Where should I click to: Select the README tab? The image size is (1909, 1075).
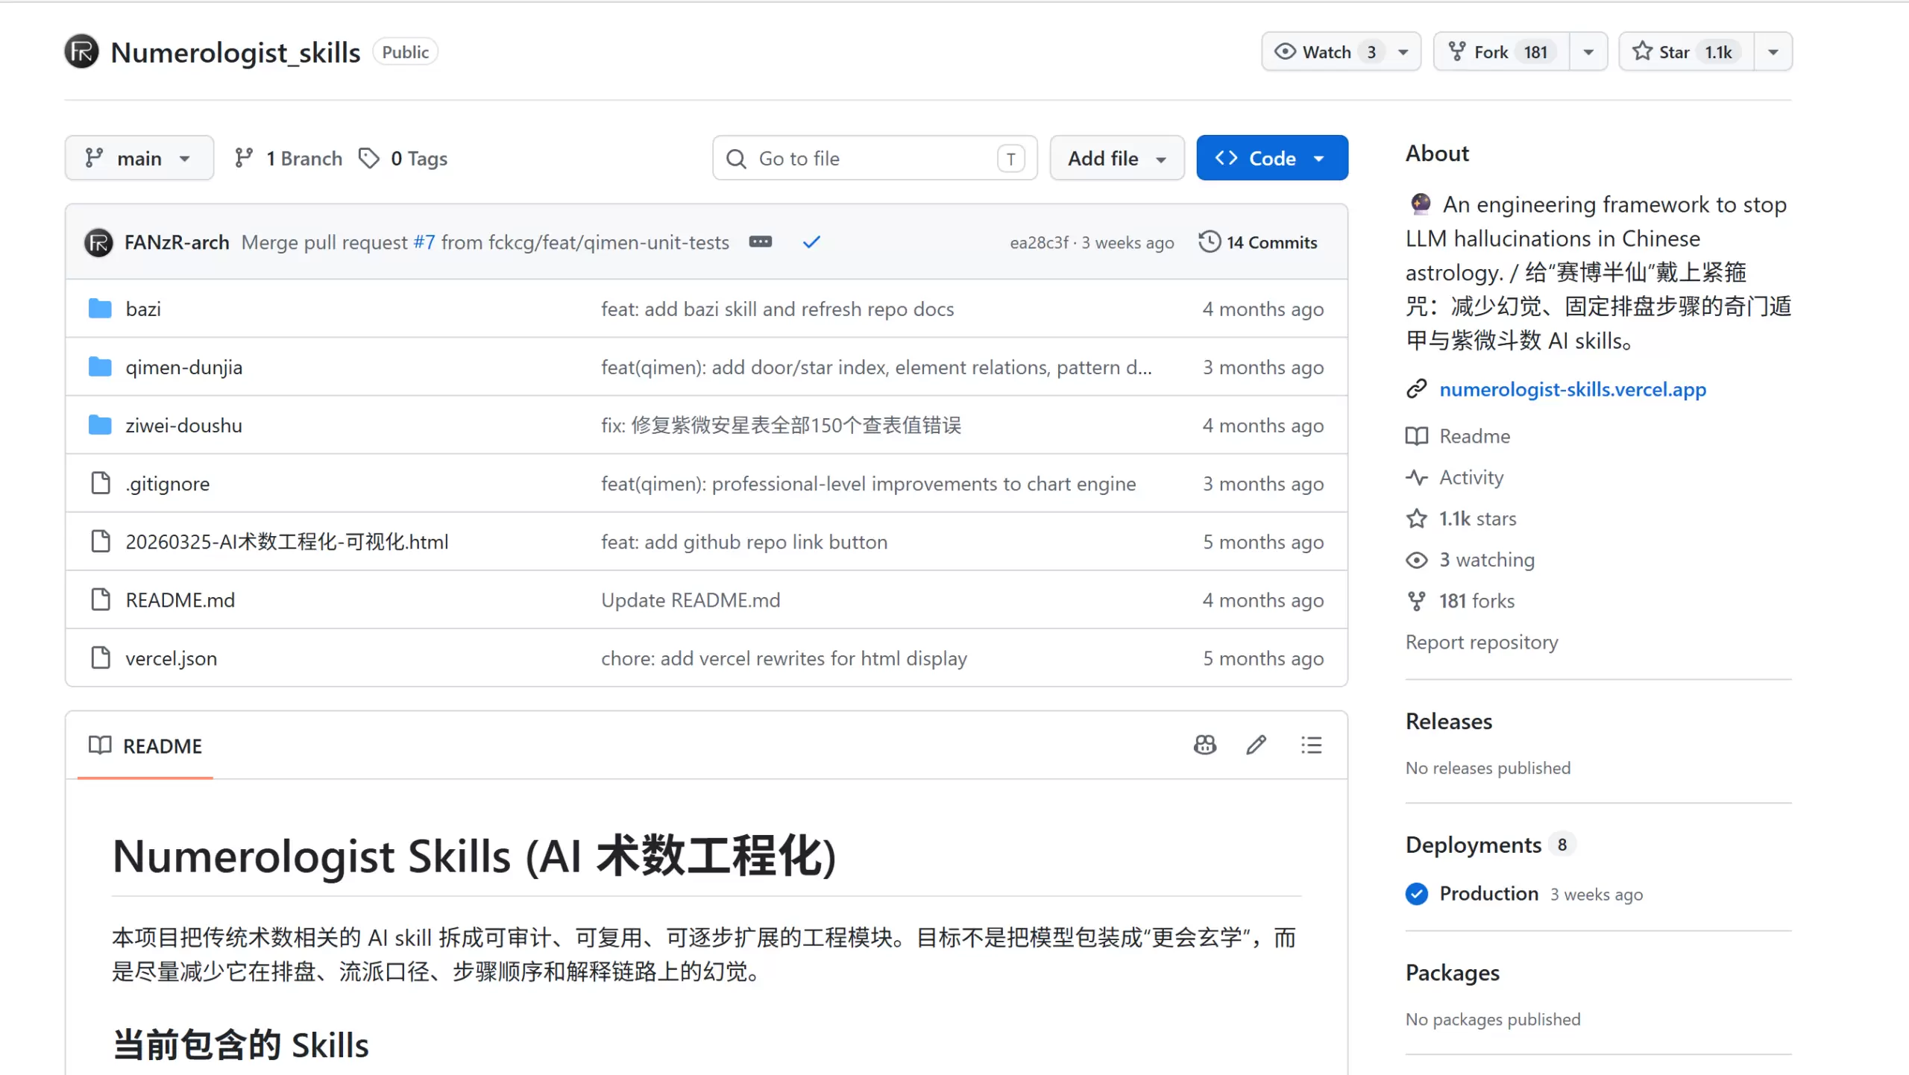[145, 745]
